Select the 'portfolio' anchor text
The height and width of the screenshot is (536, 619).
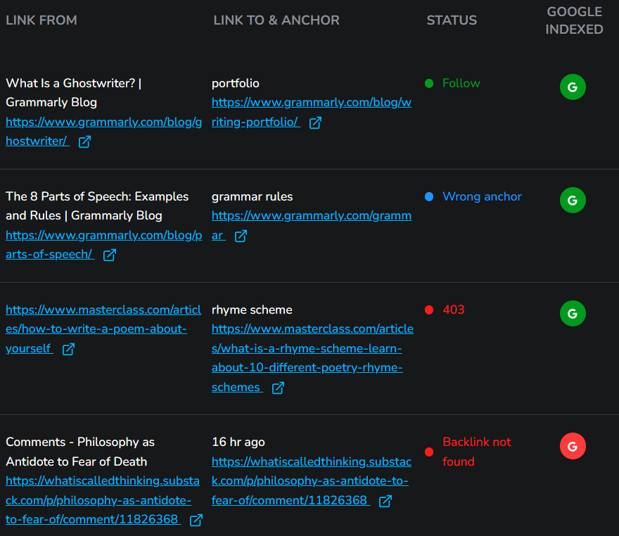point(235,83)
